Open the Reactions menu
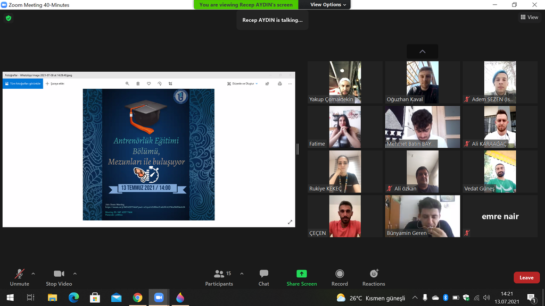The width and height of the screenshot is (545, 306). coord(374,277)
